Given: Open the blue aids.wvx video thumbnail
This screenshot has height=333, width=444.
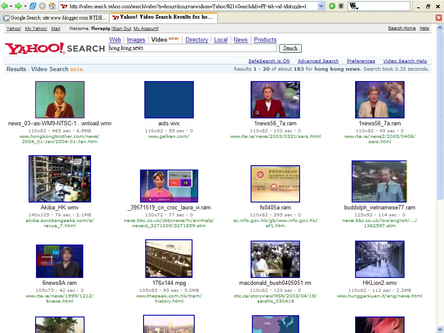Looking at the screenshot, I should click(x=169, y=100).
